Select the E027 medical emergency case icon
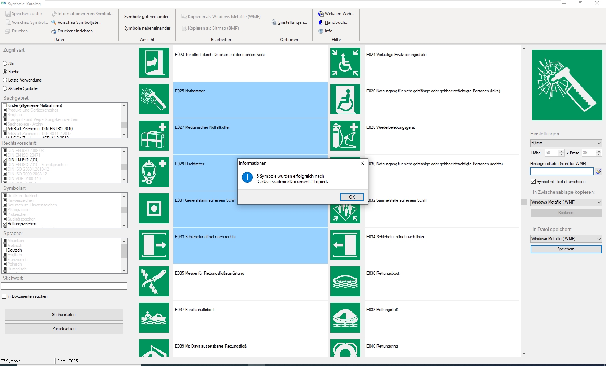606x366 pixels. (154, 135)
